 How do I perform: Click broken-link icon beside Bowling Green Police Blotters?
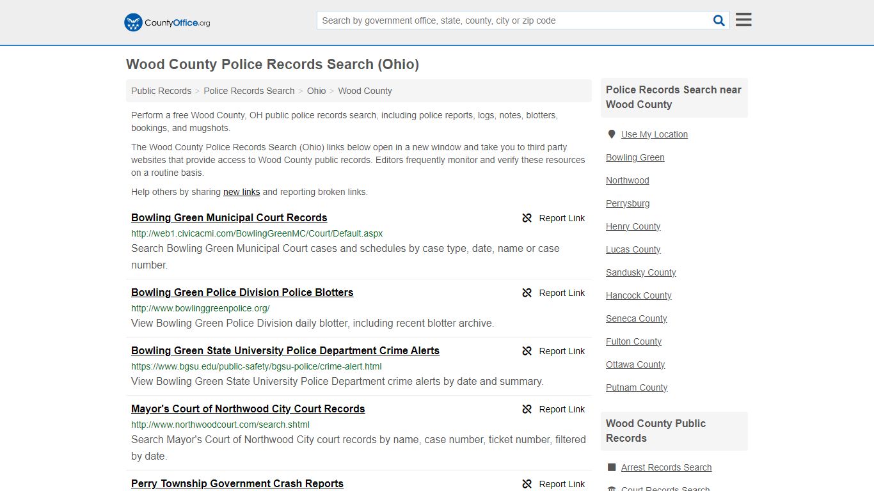coord(527,293)
